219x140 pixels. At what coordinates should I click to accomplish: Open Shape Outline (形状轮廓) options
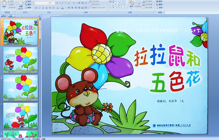pyautogui.click(x=148, y=4)
